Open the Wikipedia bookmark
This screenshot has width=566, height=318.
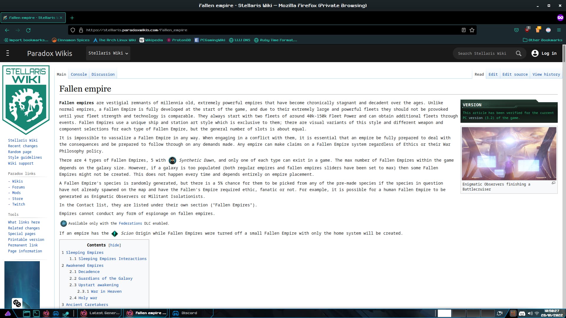[x=151, y=40]
